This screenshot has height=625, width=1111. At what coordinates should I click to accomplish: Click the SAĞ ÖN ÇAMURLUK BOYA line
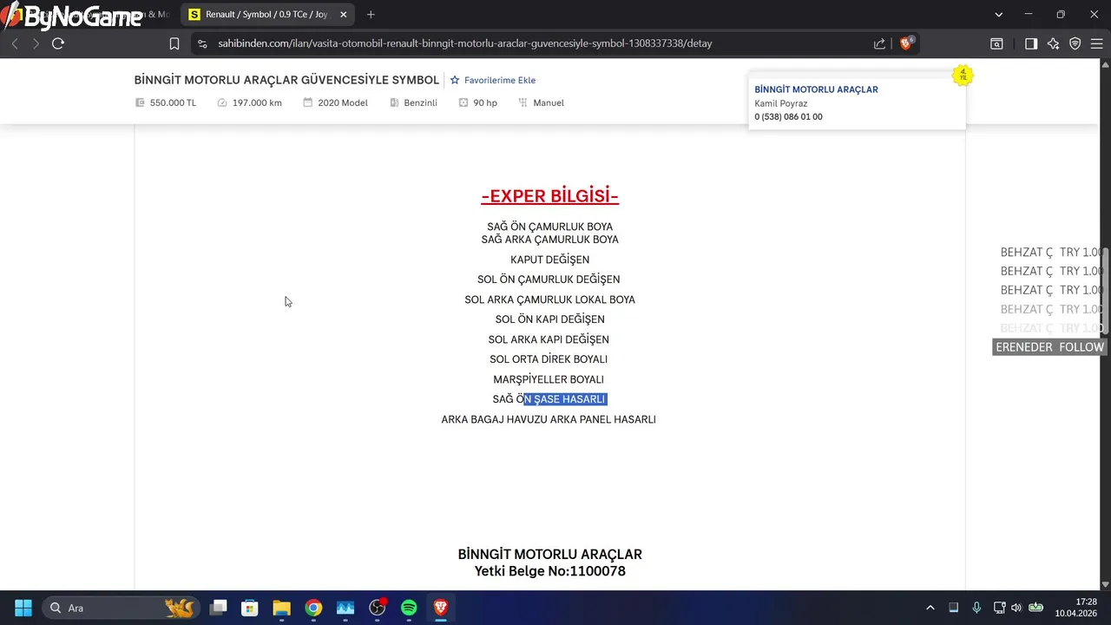pos(549,227)
